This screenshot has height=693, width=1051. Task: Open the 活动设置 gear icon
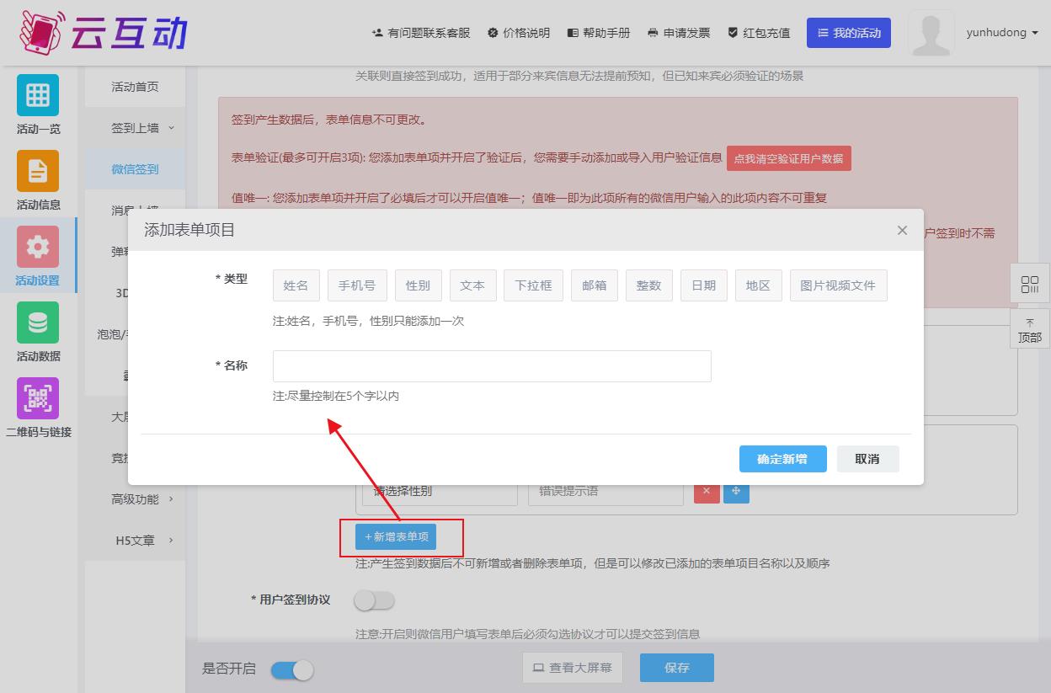point(38,247)
